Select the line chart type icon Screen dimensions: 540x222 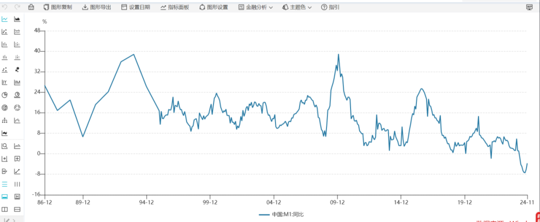4,19
